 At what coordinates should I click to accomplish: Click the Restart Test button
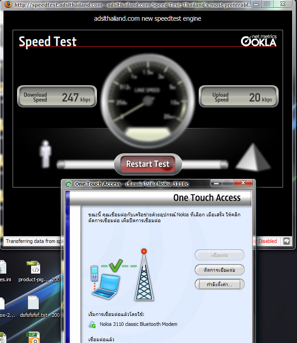(148, 164)
